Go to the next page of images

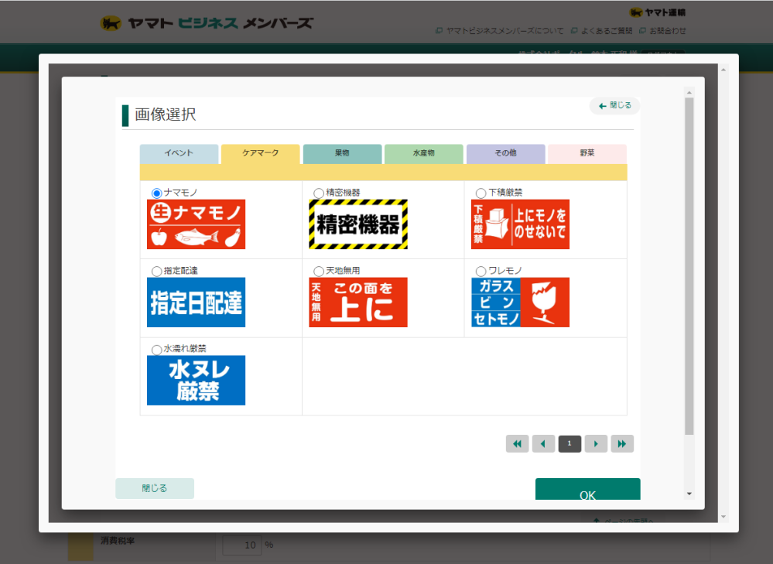pyautogui.click(x=596, y=444)
